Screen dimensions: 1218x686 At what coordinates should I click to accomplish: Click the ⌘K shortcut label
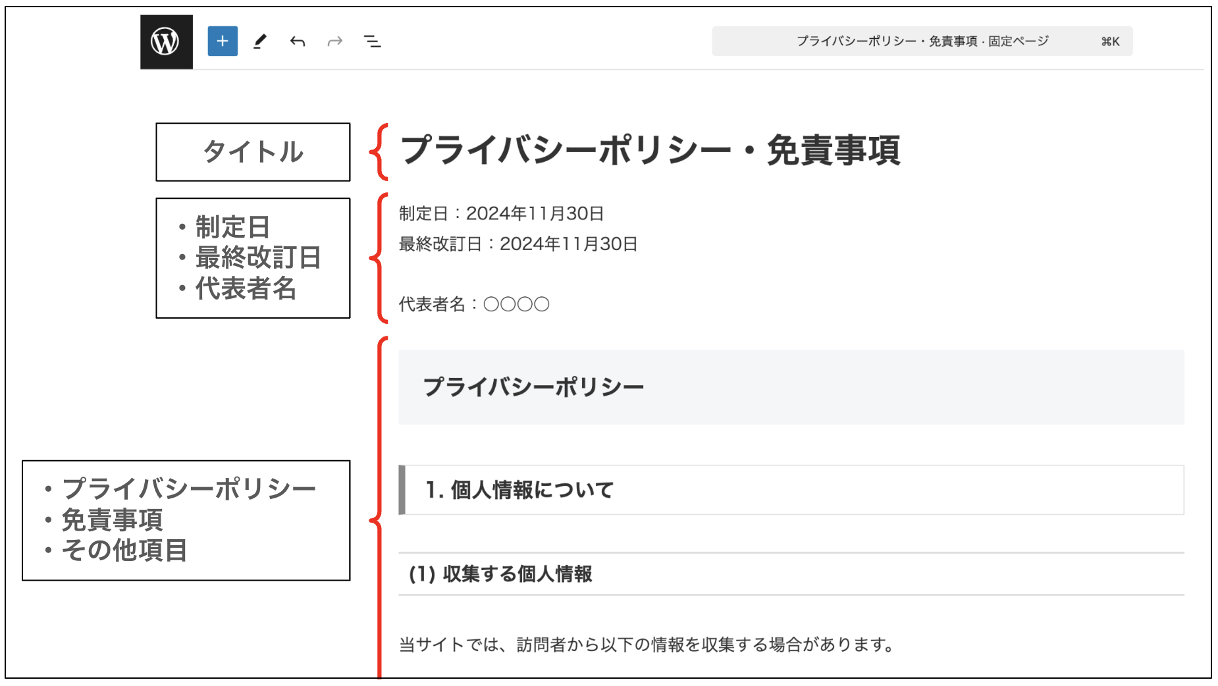pos(1110,41)
